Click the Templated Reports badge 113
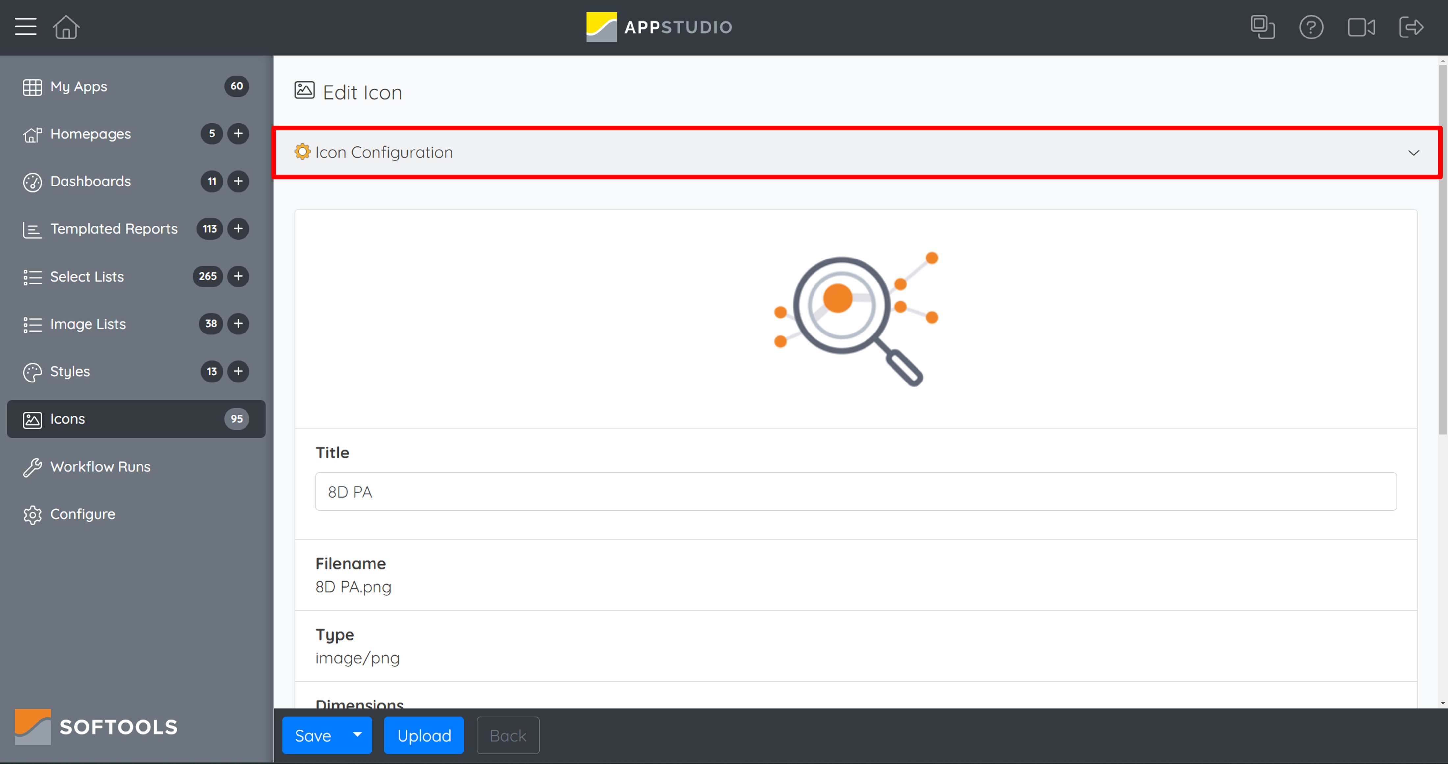 (210, 229)
